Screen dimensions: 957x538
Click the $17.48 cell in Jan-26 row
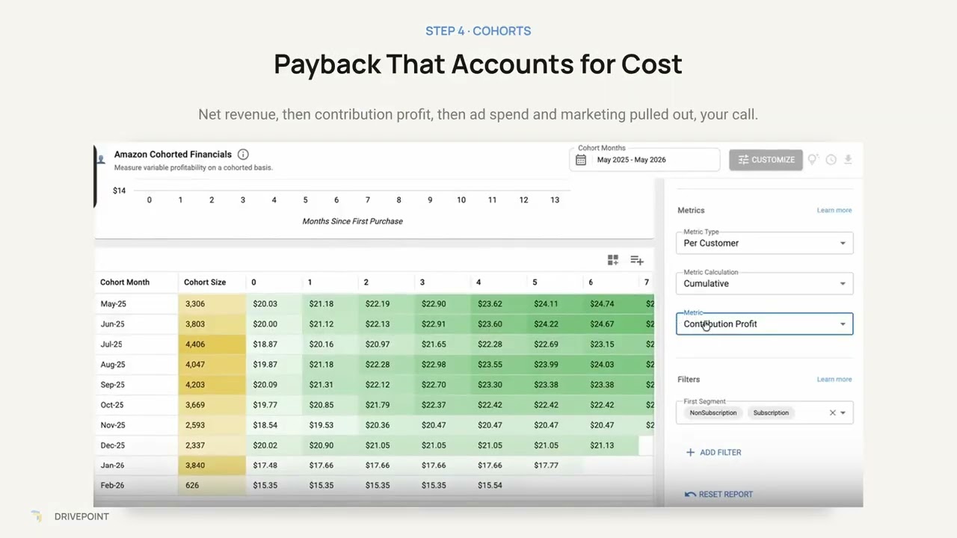tap(274, 465)
